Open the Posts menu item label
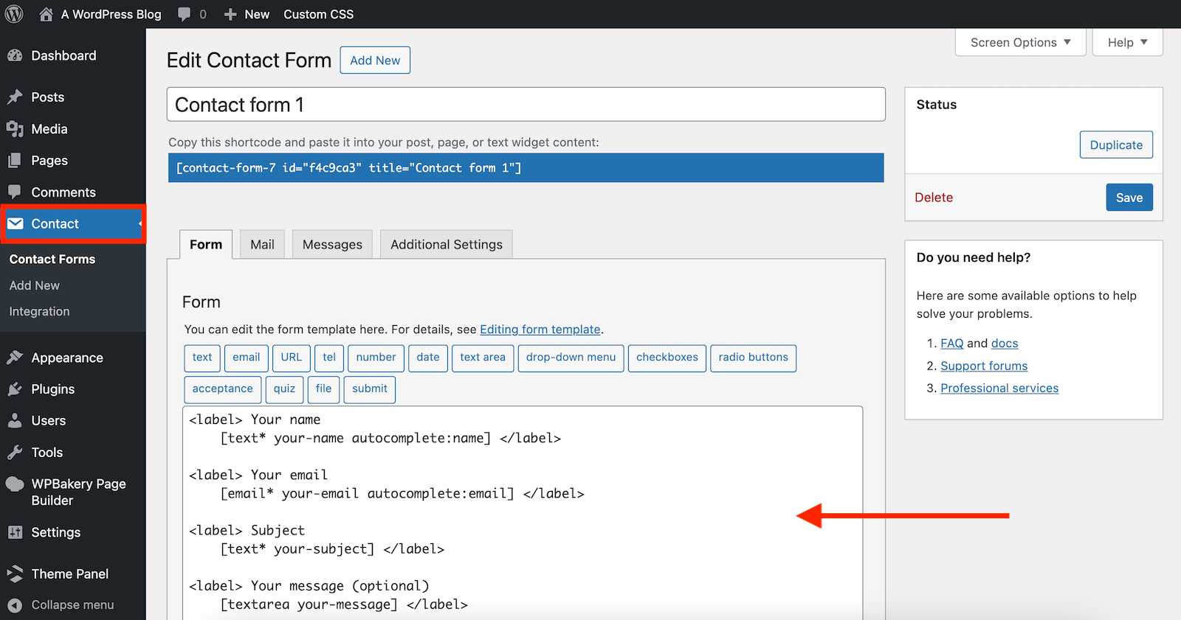1181x620 pixels. pos(48,97)
